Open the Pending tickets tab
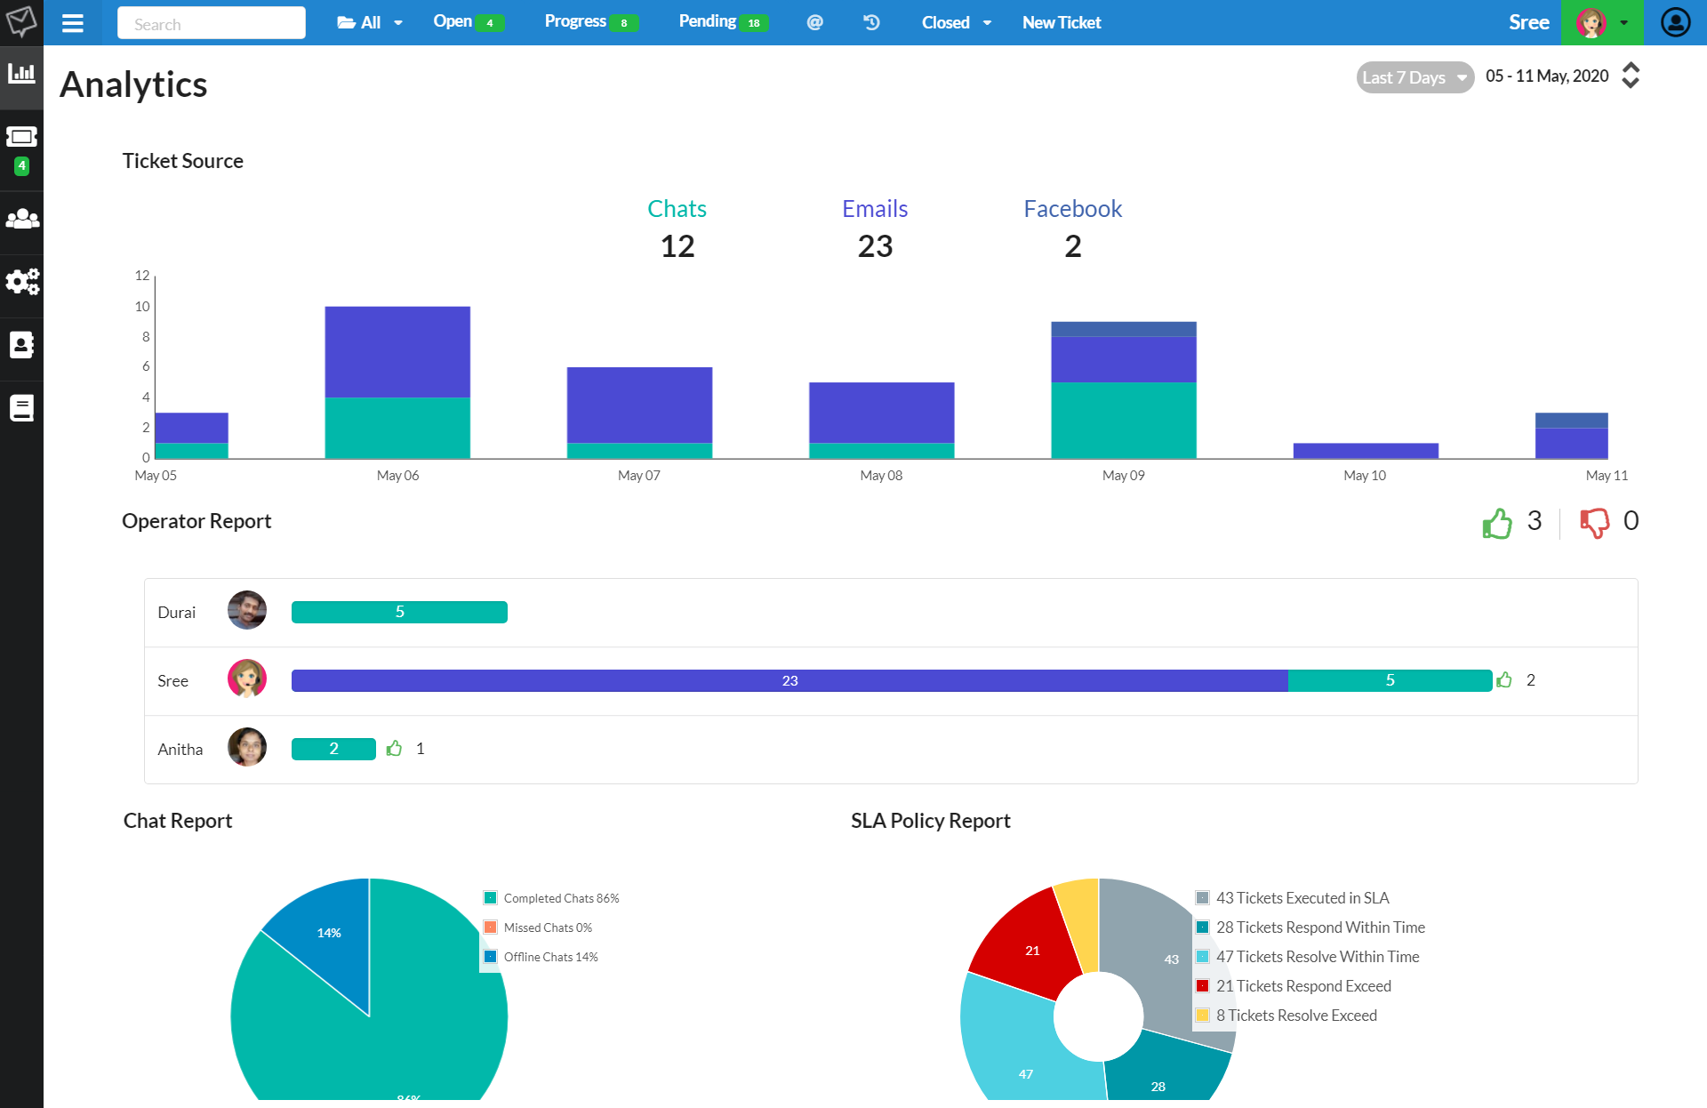This screenshot has width=1707, height=1108. [x=724, y=21]
